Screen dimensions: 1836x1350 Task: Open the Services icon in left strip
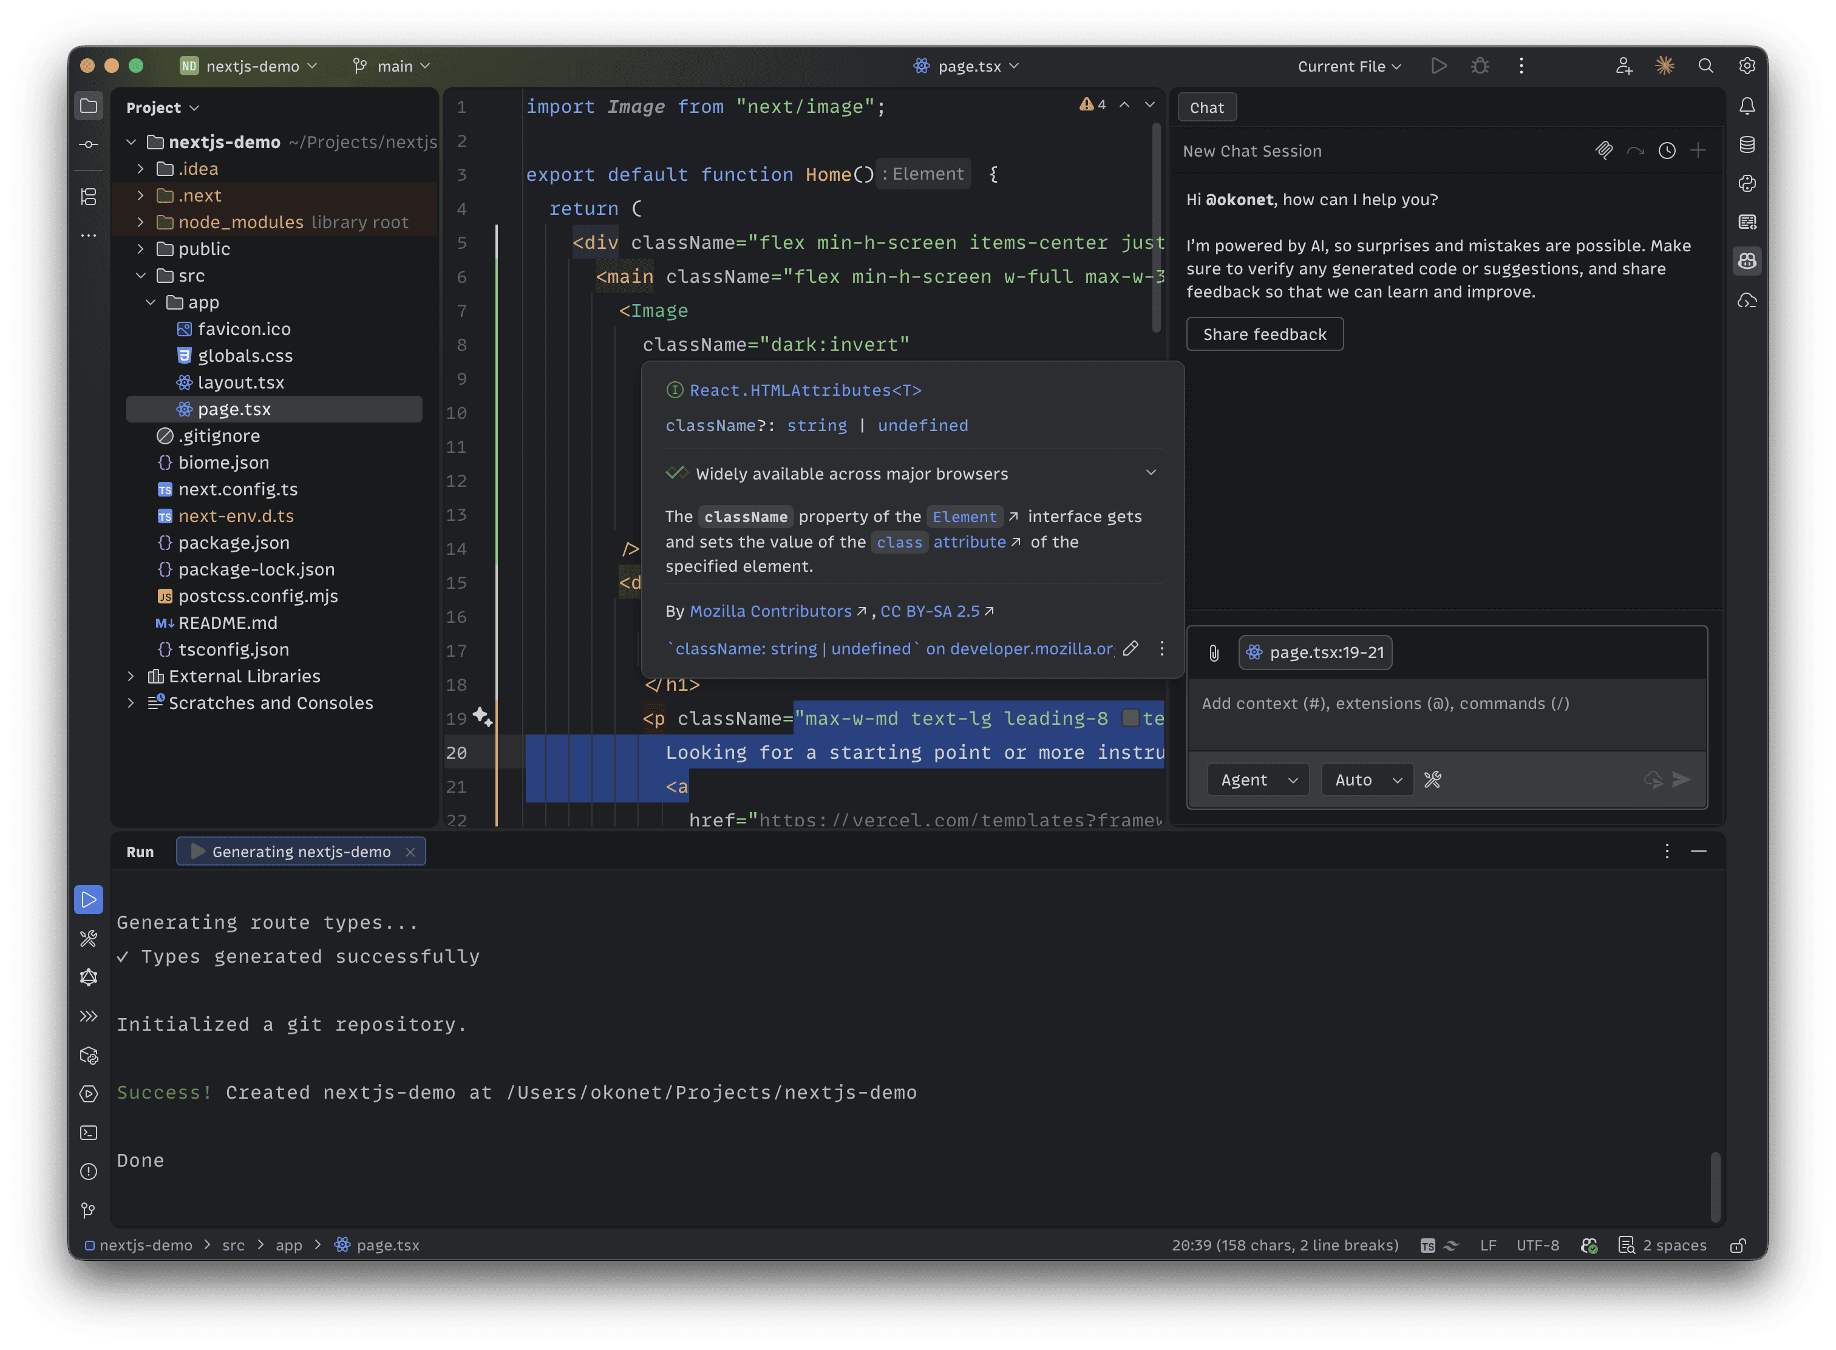88,1093
